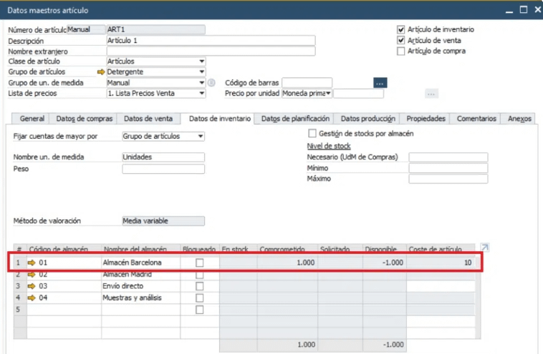Open the Datos de planificación tab
543x354 pixels.
point(294,119)
